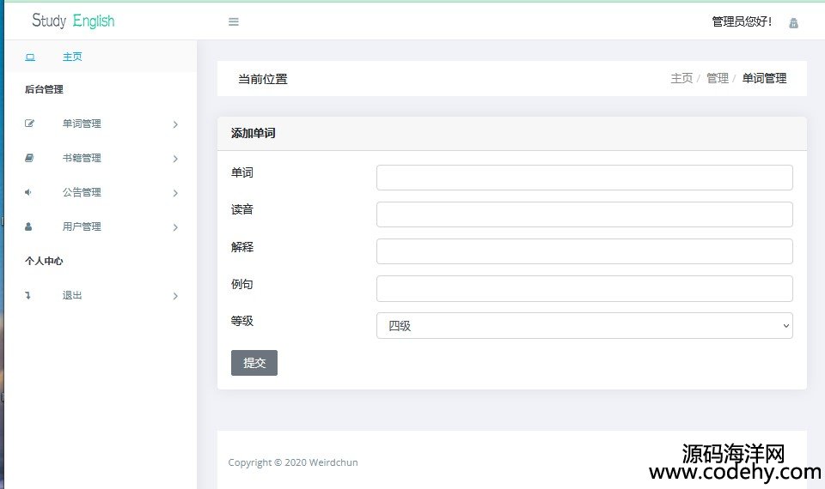
Task: Click the 个人中心 section header
Action: coord(44,261)
